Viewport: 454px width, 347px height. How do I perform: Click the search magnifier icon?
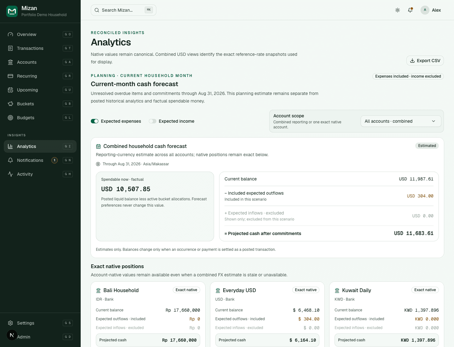pos(97,10)
